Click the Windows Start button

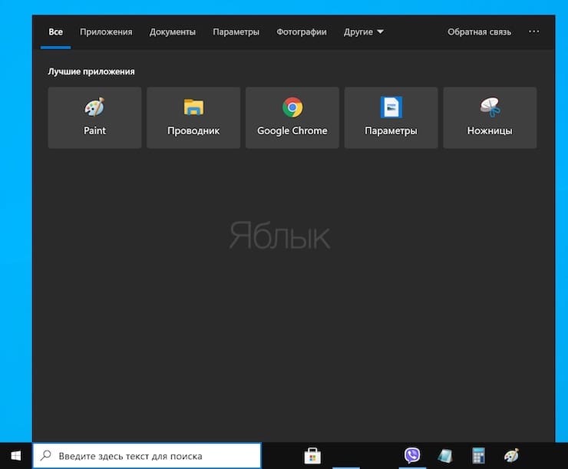pos(16,456)
